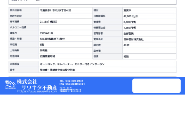Click the 月額総賃料 label cell

108,16
